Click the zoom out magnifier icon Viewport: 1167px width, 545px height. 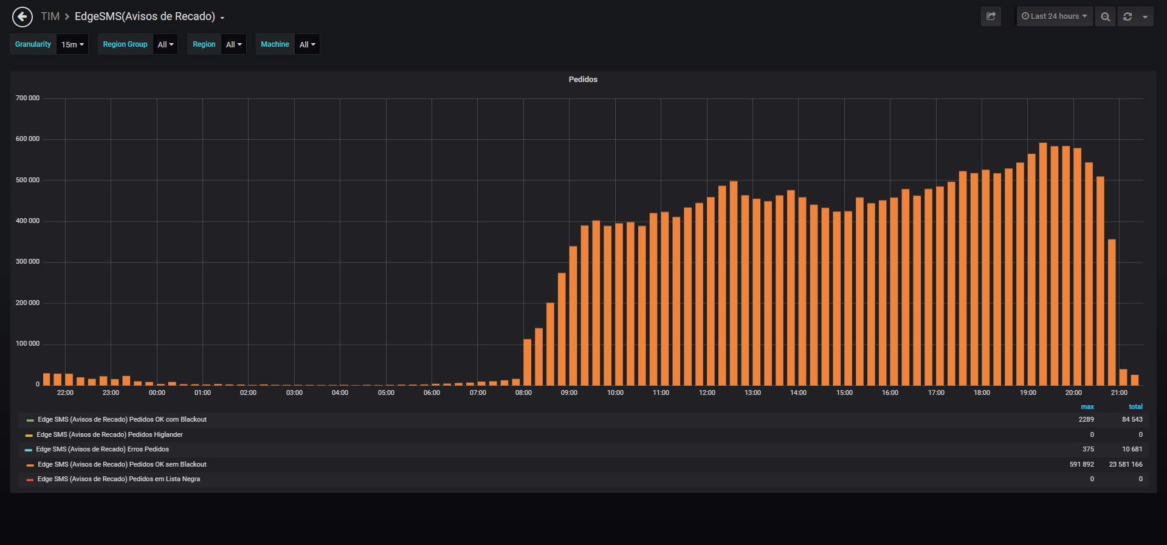pos(1105,16)
